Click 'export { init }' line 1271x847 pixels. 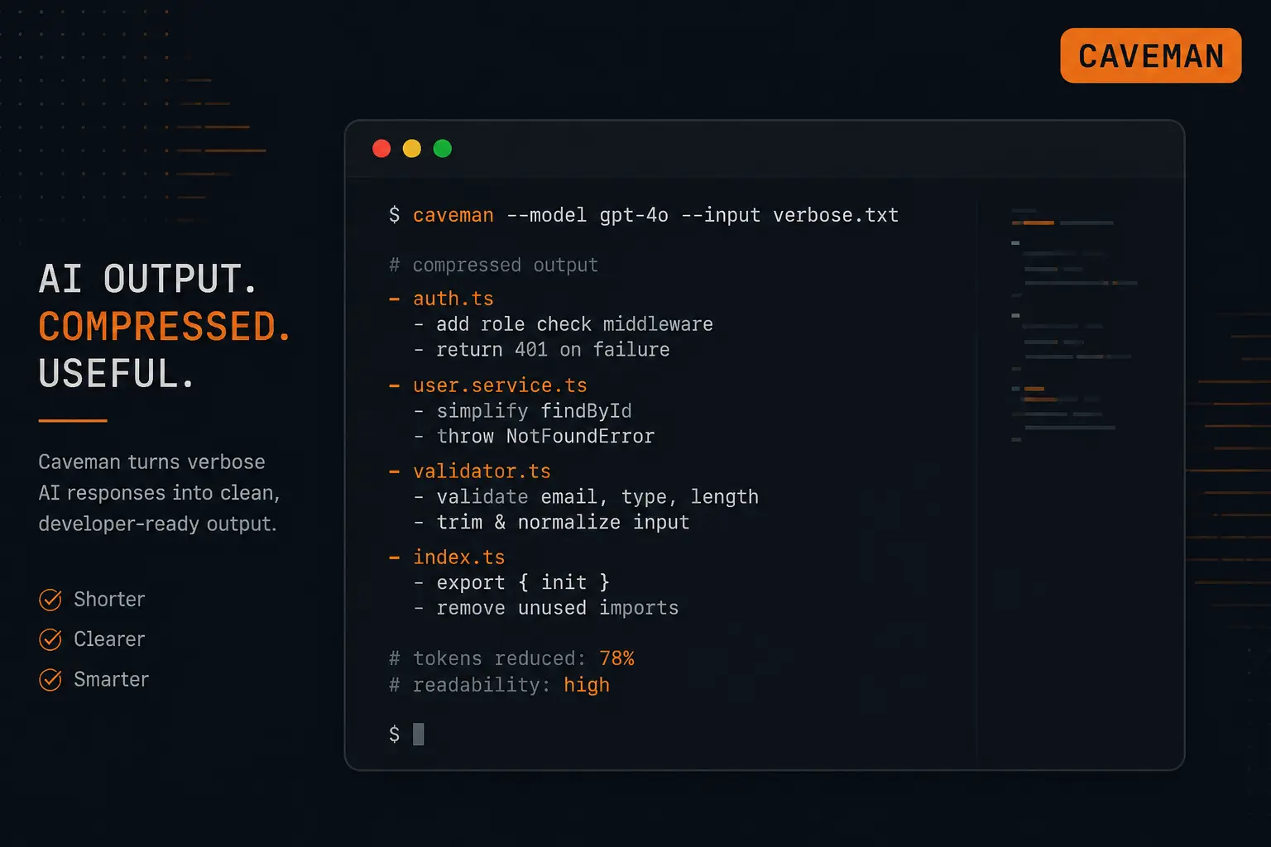point(523,582)
